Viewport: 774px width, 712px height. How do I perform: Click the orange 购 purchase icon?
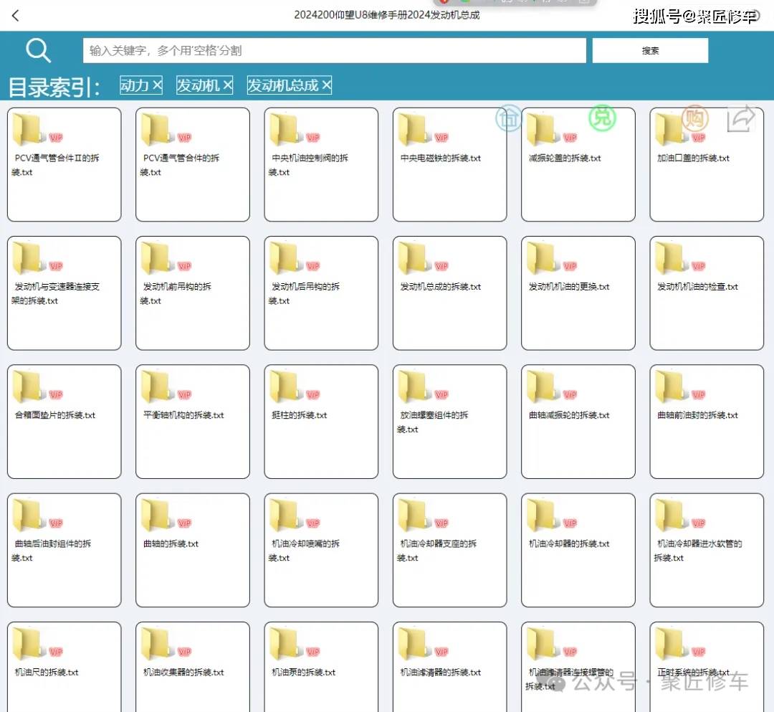tap(694, 118)
